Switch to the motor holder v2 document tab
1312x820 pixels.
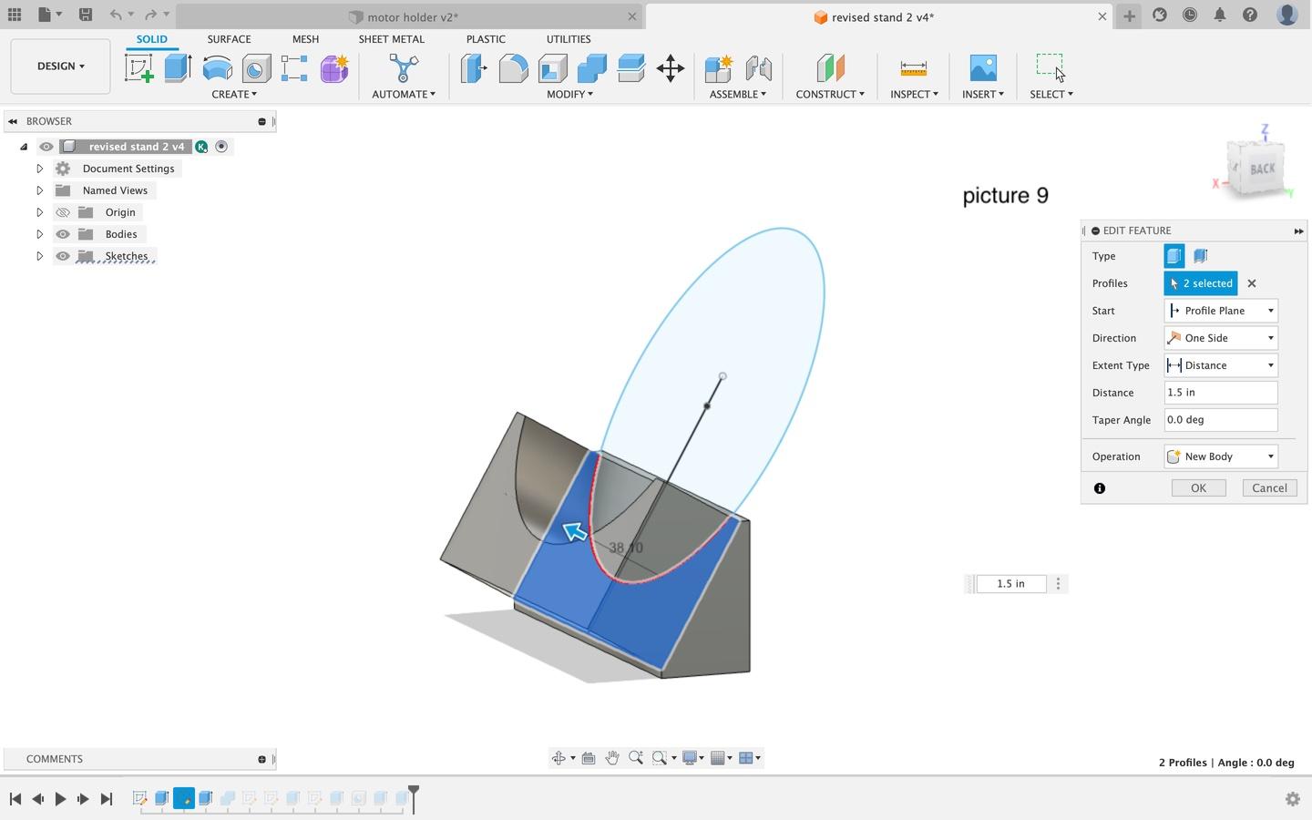click(411, 16)
